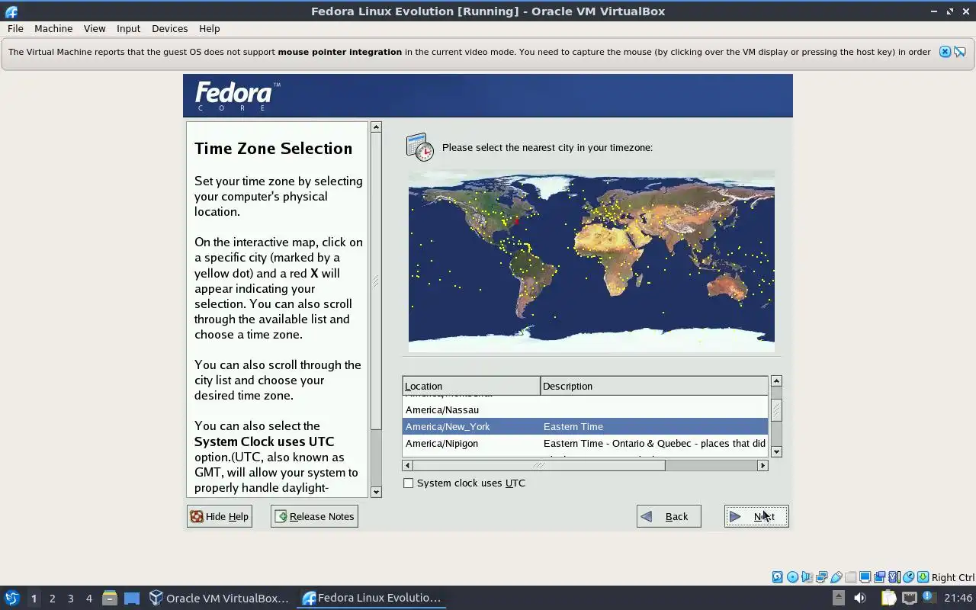976x610 pixels.
Task: Click the help panel vertical scrollbar thumb
Action: click(376, 282)
